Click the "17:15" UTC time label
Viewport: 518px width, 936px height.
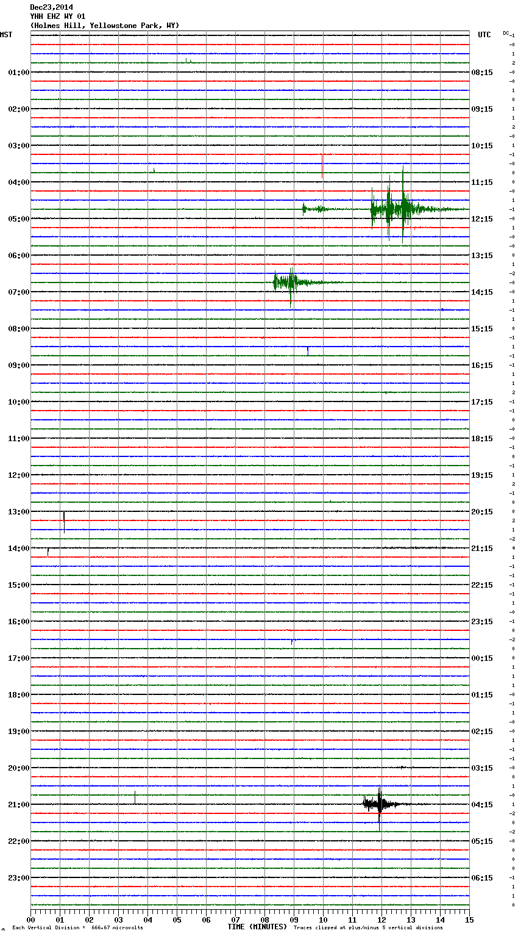(482, 402)
